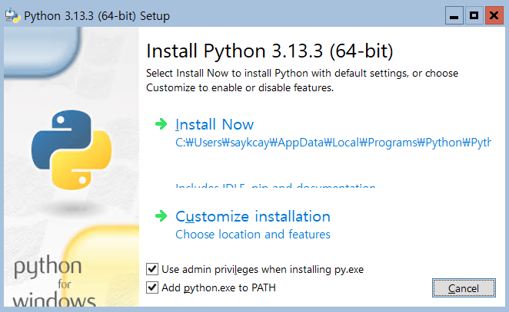Click the install path C:\Users\saykcay\AppData text
Screen dimensions: 509x312
333,143
